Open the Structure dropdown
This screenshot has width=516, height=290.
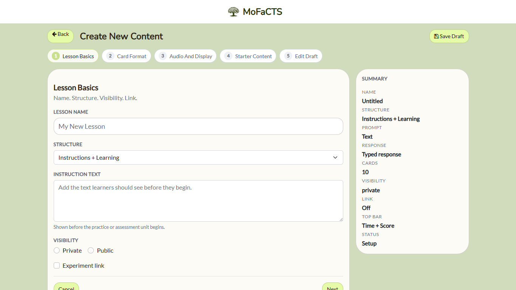click(198, 157)
